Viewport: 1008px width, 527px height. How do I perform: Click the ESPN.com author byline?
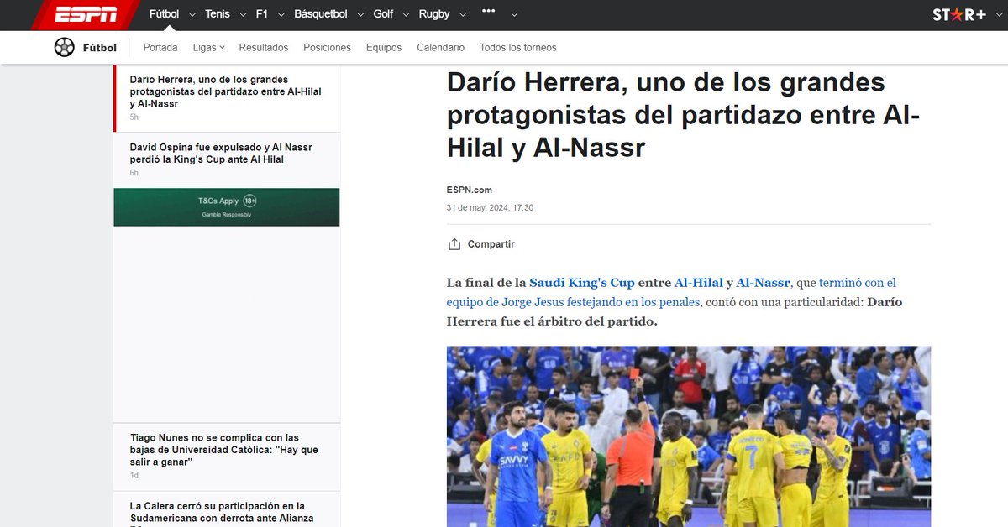(470, 190)
